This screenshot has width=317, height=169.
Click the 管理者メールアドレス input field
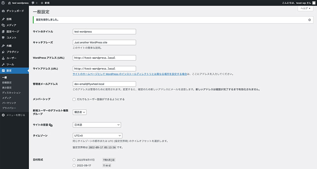click(x=104, y=84)
